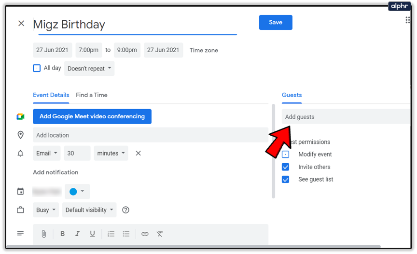This screenshot has height=254, width=417.
Task: Toggle underline formatting in description
Action: click(92, 234)
